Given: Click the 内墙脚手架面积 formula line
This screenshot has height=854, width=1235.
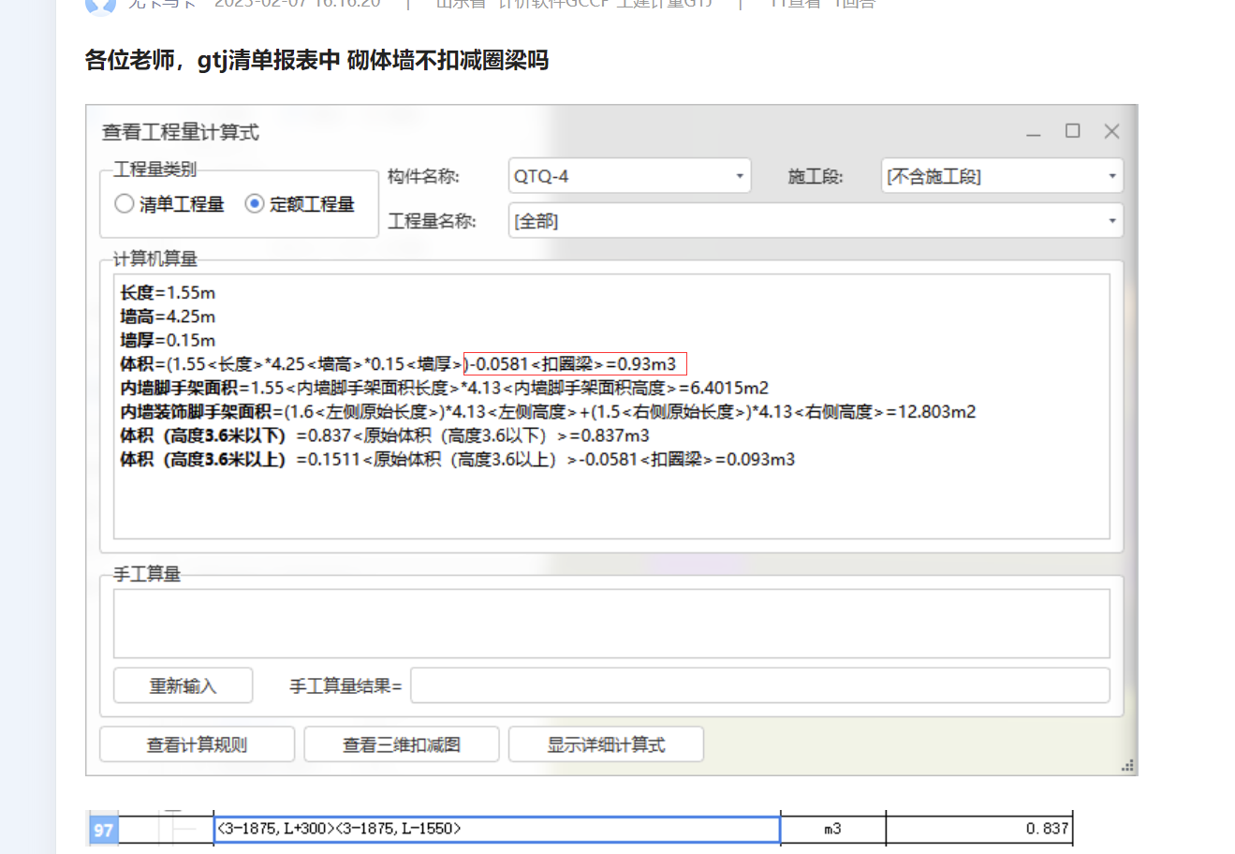Looking at the screenshot, I should pyautogui.click(x=444, y=388).
